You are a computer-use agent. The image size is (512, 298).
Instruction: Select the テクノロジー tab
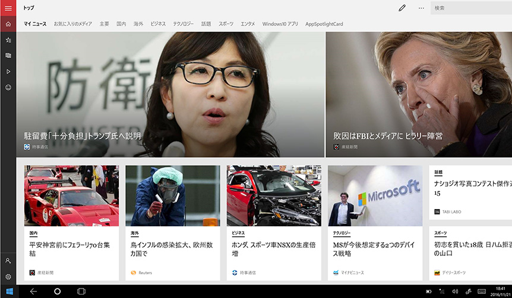[x=183, y=24]
